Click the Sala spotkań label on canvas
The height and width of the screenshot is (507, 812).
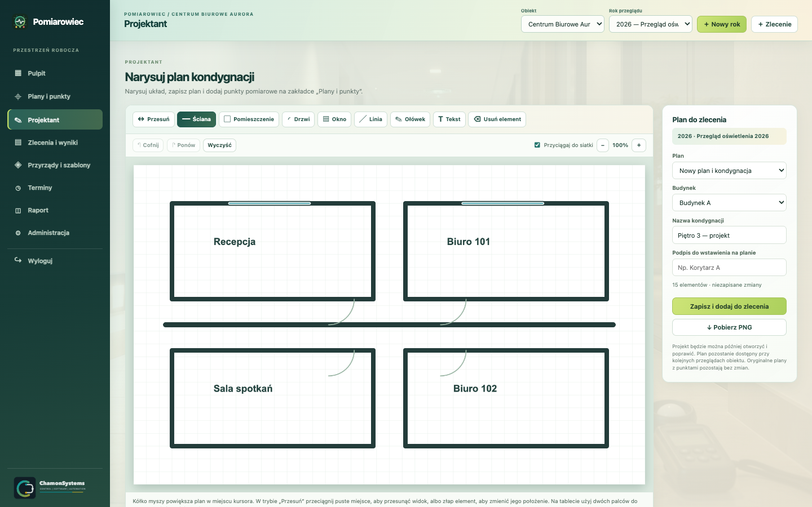click(x=243, y=389)
